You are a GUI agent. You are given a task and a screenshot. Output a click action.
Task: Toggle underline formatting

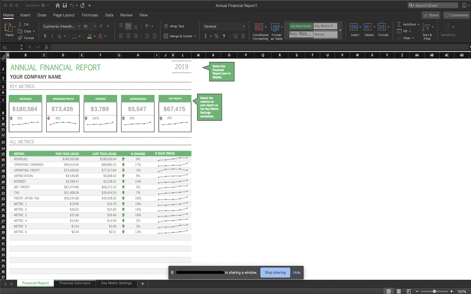point(59,36)
